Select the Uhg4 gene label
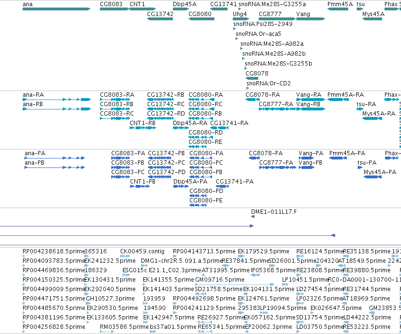 (240, 14)
